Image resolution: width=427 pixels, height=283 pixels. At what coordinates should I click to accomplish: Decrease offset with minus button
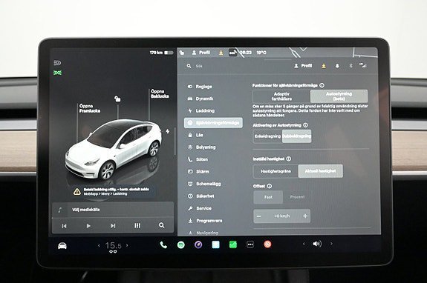coord(258,216)
